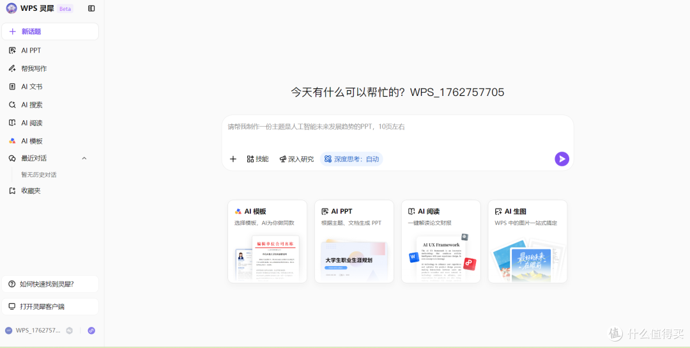690x348 pixels.
Task: Open the AI 阅读 card
Action: tap(440, 241)
